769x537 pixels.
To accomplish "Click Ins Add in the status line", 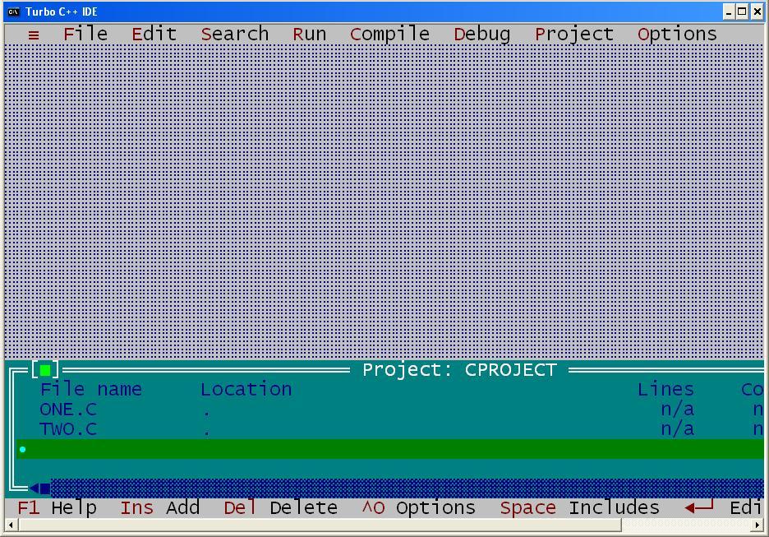I will point(160,507).
